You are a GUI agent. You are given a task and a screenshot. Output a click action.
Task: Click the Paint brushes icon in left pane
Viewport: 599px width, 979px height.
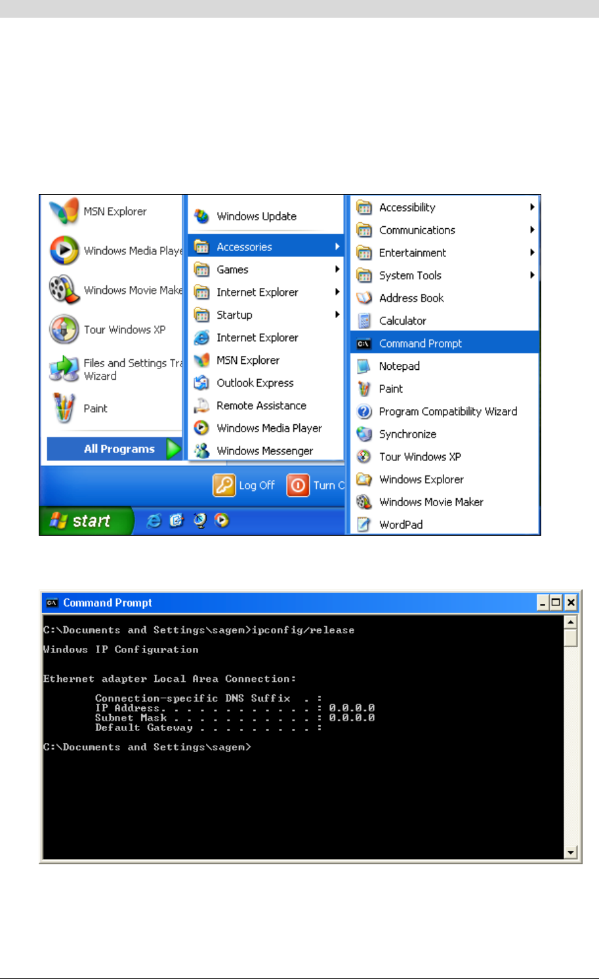(x=64, y=408)
